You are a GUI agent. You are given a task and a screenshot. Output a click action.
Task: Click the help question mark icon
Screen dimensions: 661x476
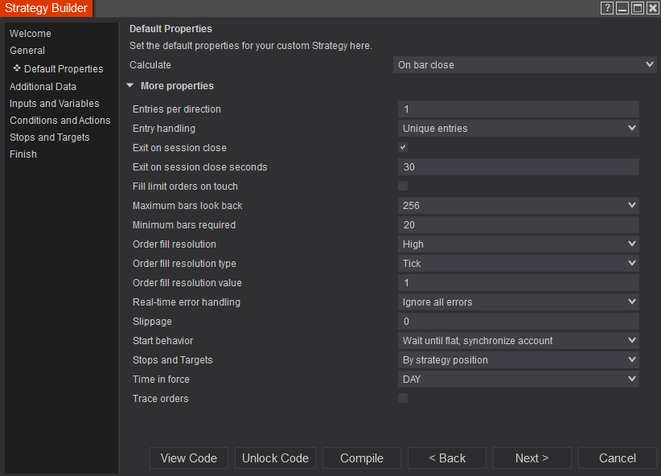point(607,8)
